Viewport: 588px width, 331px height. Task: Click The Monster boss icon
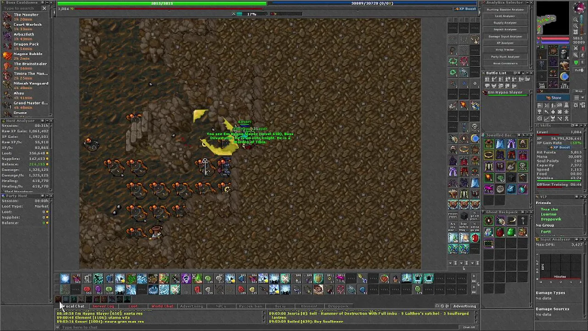[7, 17]
